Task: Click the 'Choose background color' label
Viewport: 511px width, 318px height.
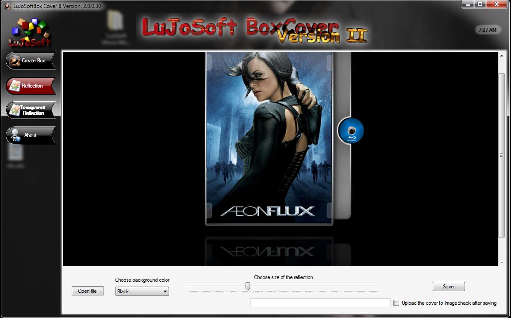Action: pos(142,280)
